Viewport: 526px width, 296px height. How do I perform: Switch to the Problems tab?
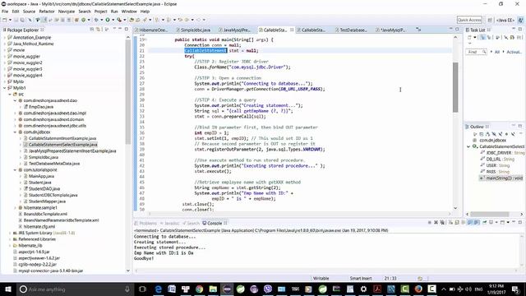tap(145, 223)
